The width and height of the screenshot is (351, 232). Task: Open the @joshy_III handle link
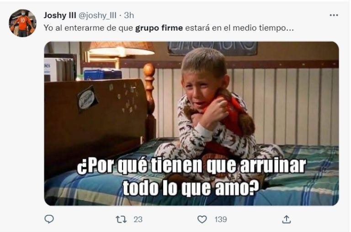pos(97,15)
